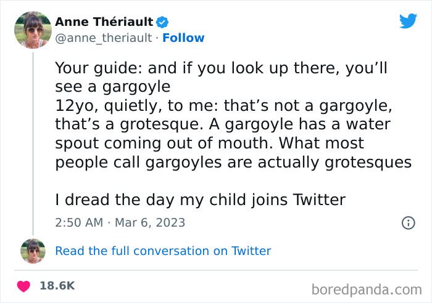This screenshot has width=432, height=303.
Task: Click the small avatar beside conversation link
Action: pos(33,251)
